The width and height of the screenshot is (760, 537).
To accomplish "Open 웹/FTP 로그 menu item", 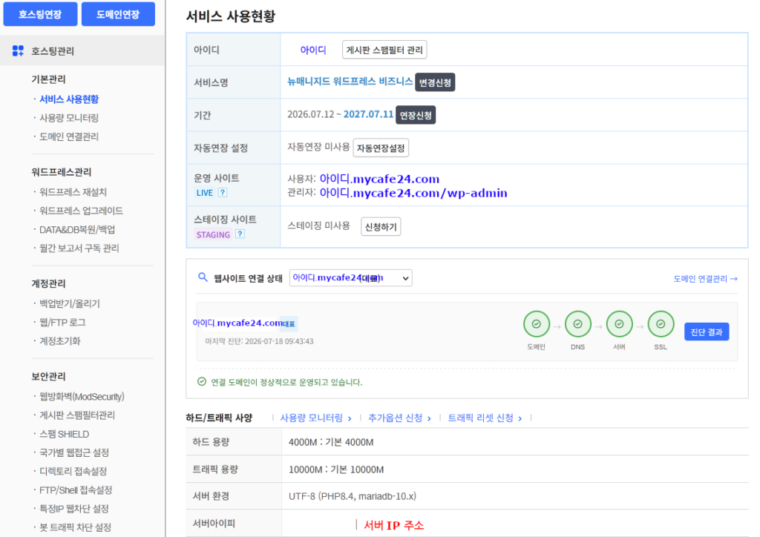I will coord(62,322).
